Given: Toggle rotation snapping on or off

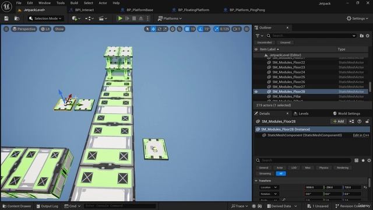Looking at the screenshot, I should point(200,29).
